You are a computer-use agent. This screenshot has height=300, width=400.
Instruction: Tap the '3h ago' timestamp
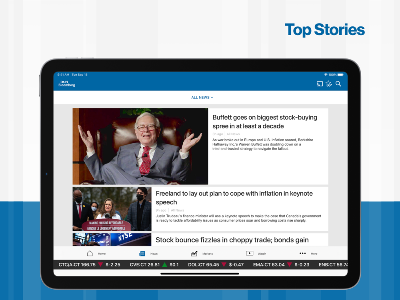[218, 134]
